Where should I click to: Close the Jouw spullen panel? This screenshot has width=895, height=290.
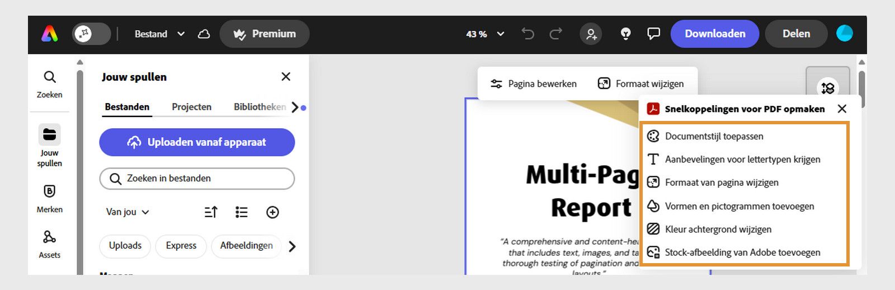click(286, 77)
